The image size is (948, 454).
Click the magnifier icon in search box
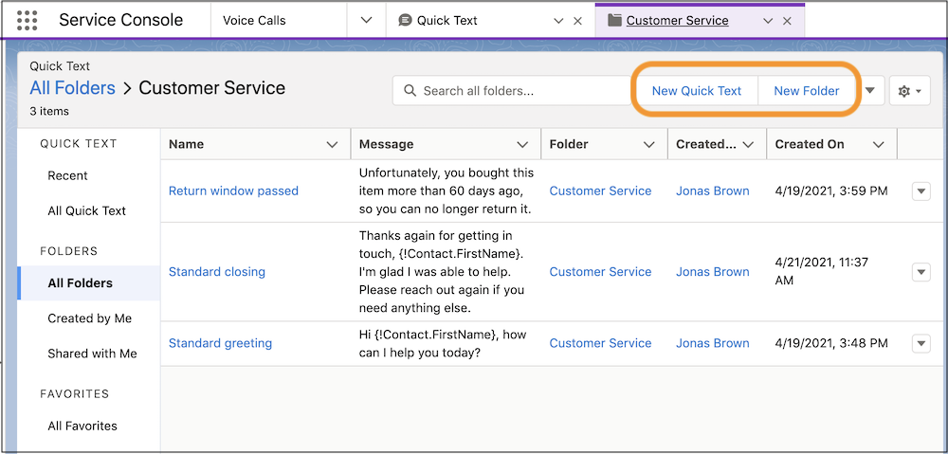[x=410, y=91]
